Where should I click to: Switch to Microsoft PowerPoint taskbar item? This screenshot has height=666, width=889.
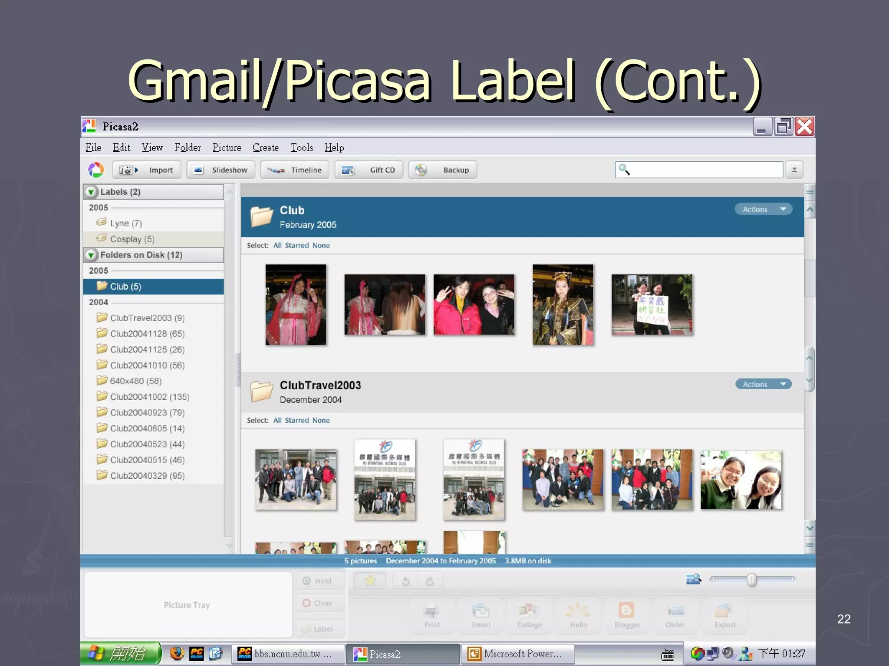[x=518, y=654]
